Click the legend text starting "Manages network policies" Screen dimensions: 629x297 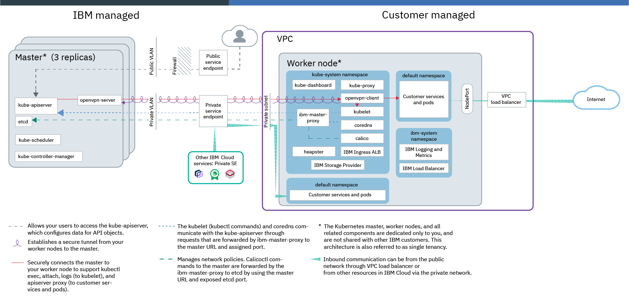(x=236, y=269)
